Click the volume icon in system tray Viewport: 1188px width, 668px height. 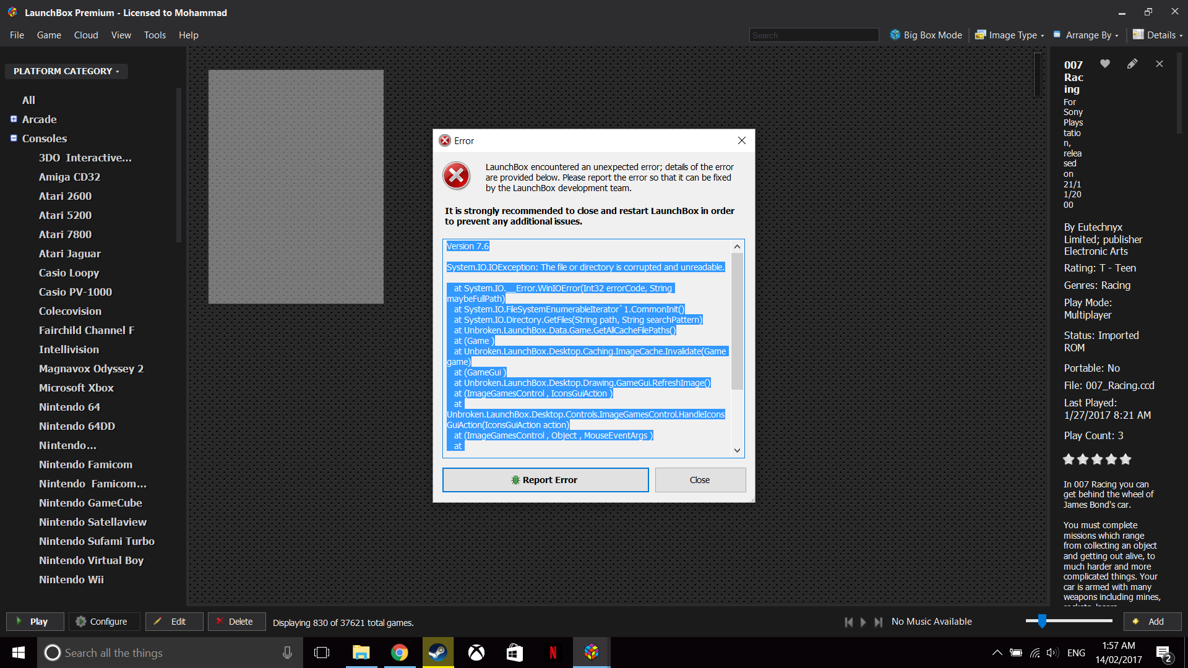(x=1052, y=653)
